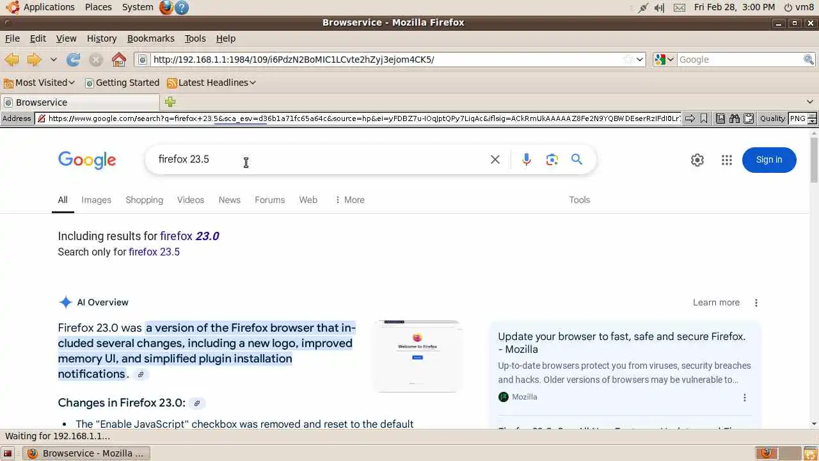819x461 pixels.
Task: Go back with the Firefox back arrow
Action: (x=12, y=60)
